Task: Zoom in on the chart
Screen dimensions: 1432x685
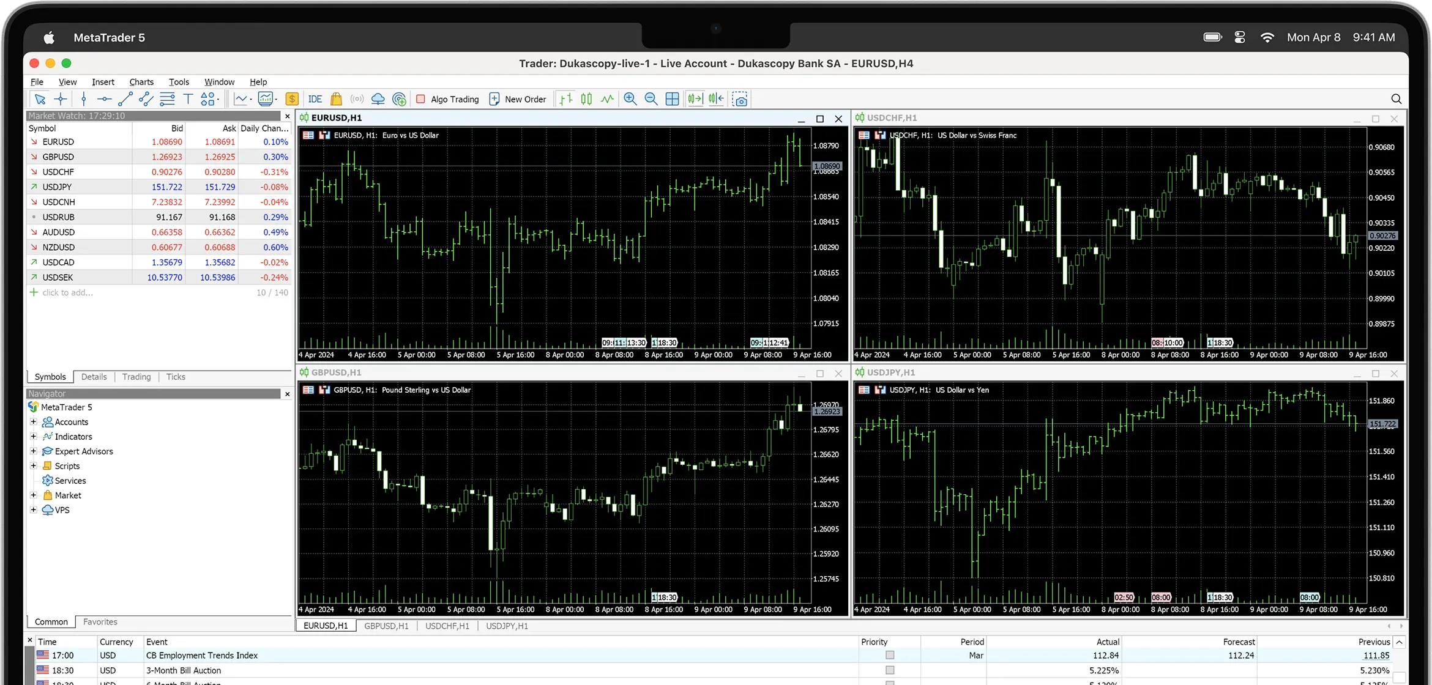Action: point(630,99)
